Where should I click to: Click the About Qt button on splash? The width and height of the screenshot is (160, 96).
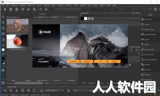87,61
